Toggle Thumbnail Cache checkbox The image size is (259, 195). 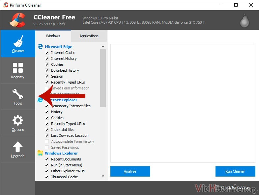47,177
